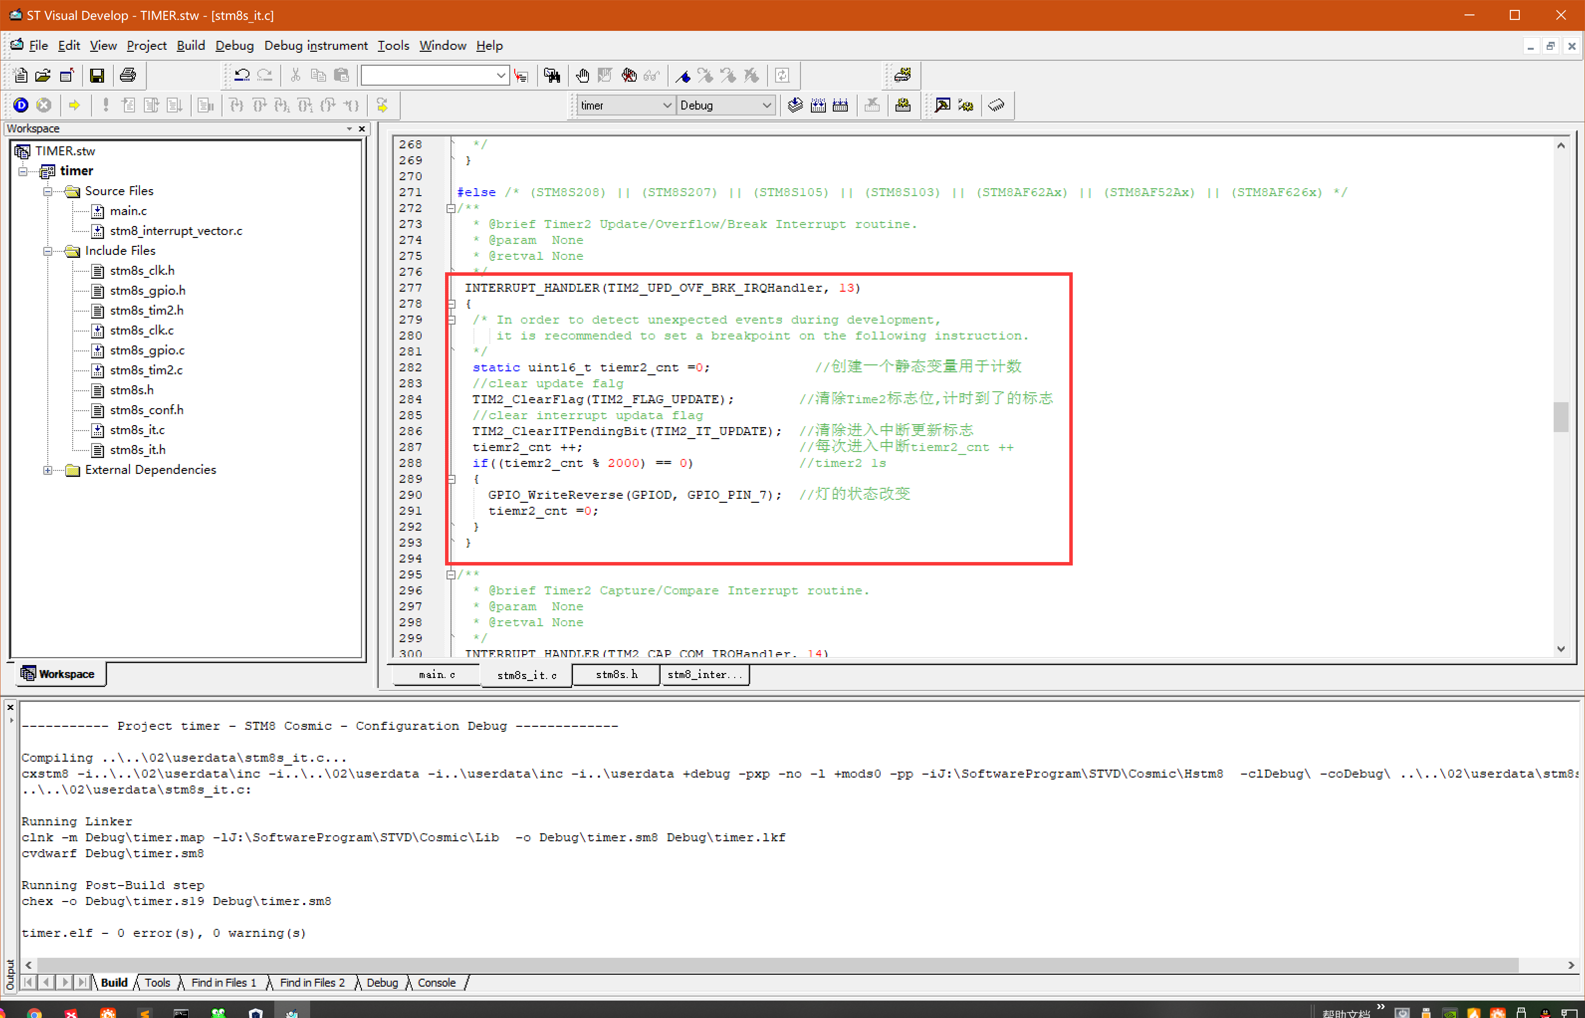Screen dimensions: 1585x1018
Task: Start debugging with the blue D icon
Action: 20,105
